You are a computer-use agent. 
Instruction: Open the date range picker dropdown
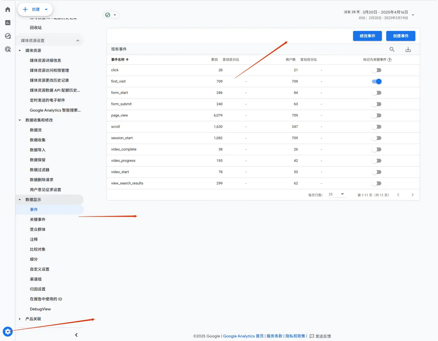click(413, 15)
